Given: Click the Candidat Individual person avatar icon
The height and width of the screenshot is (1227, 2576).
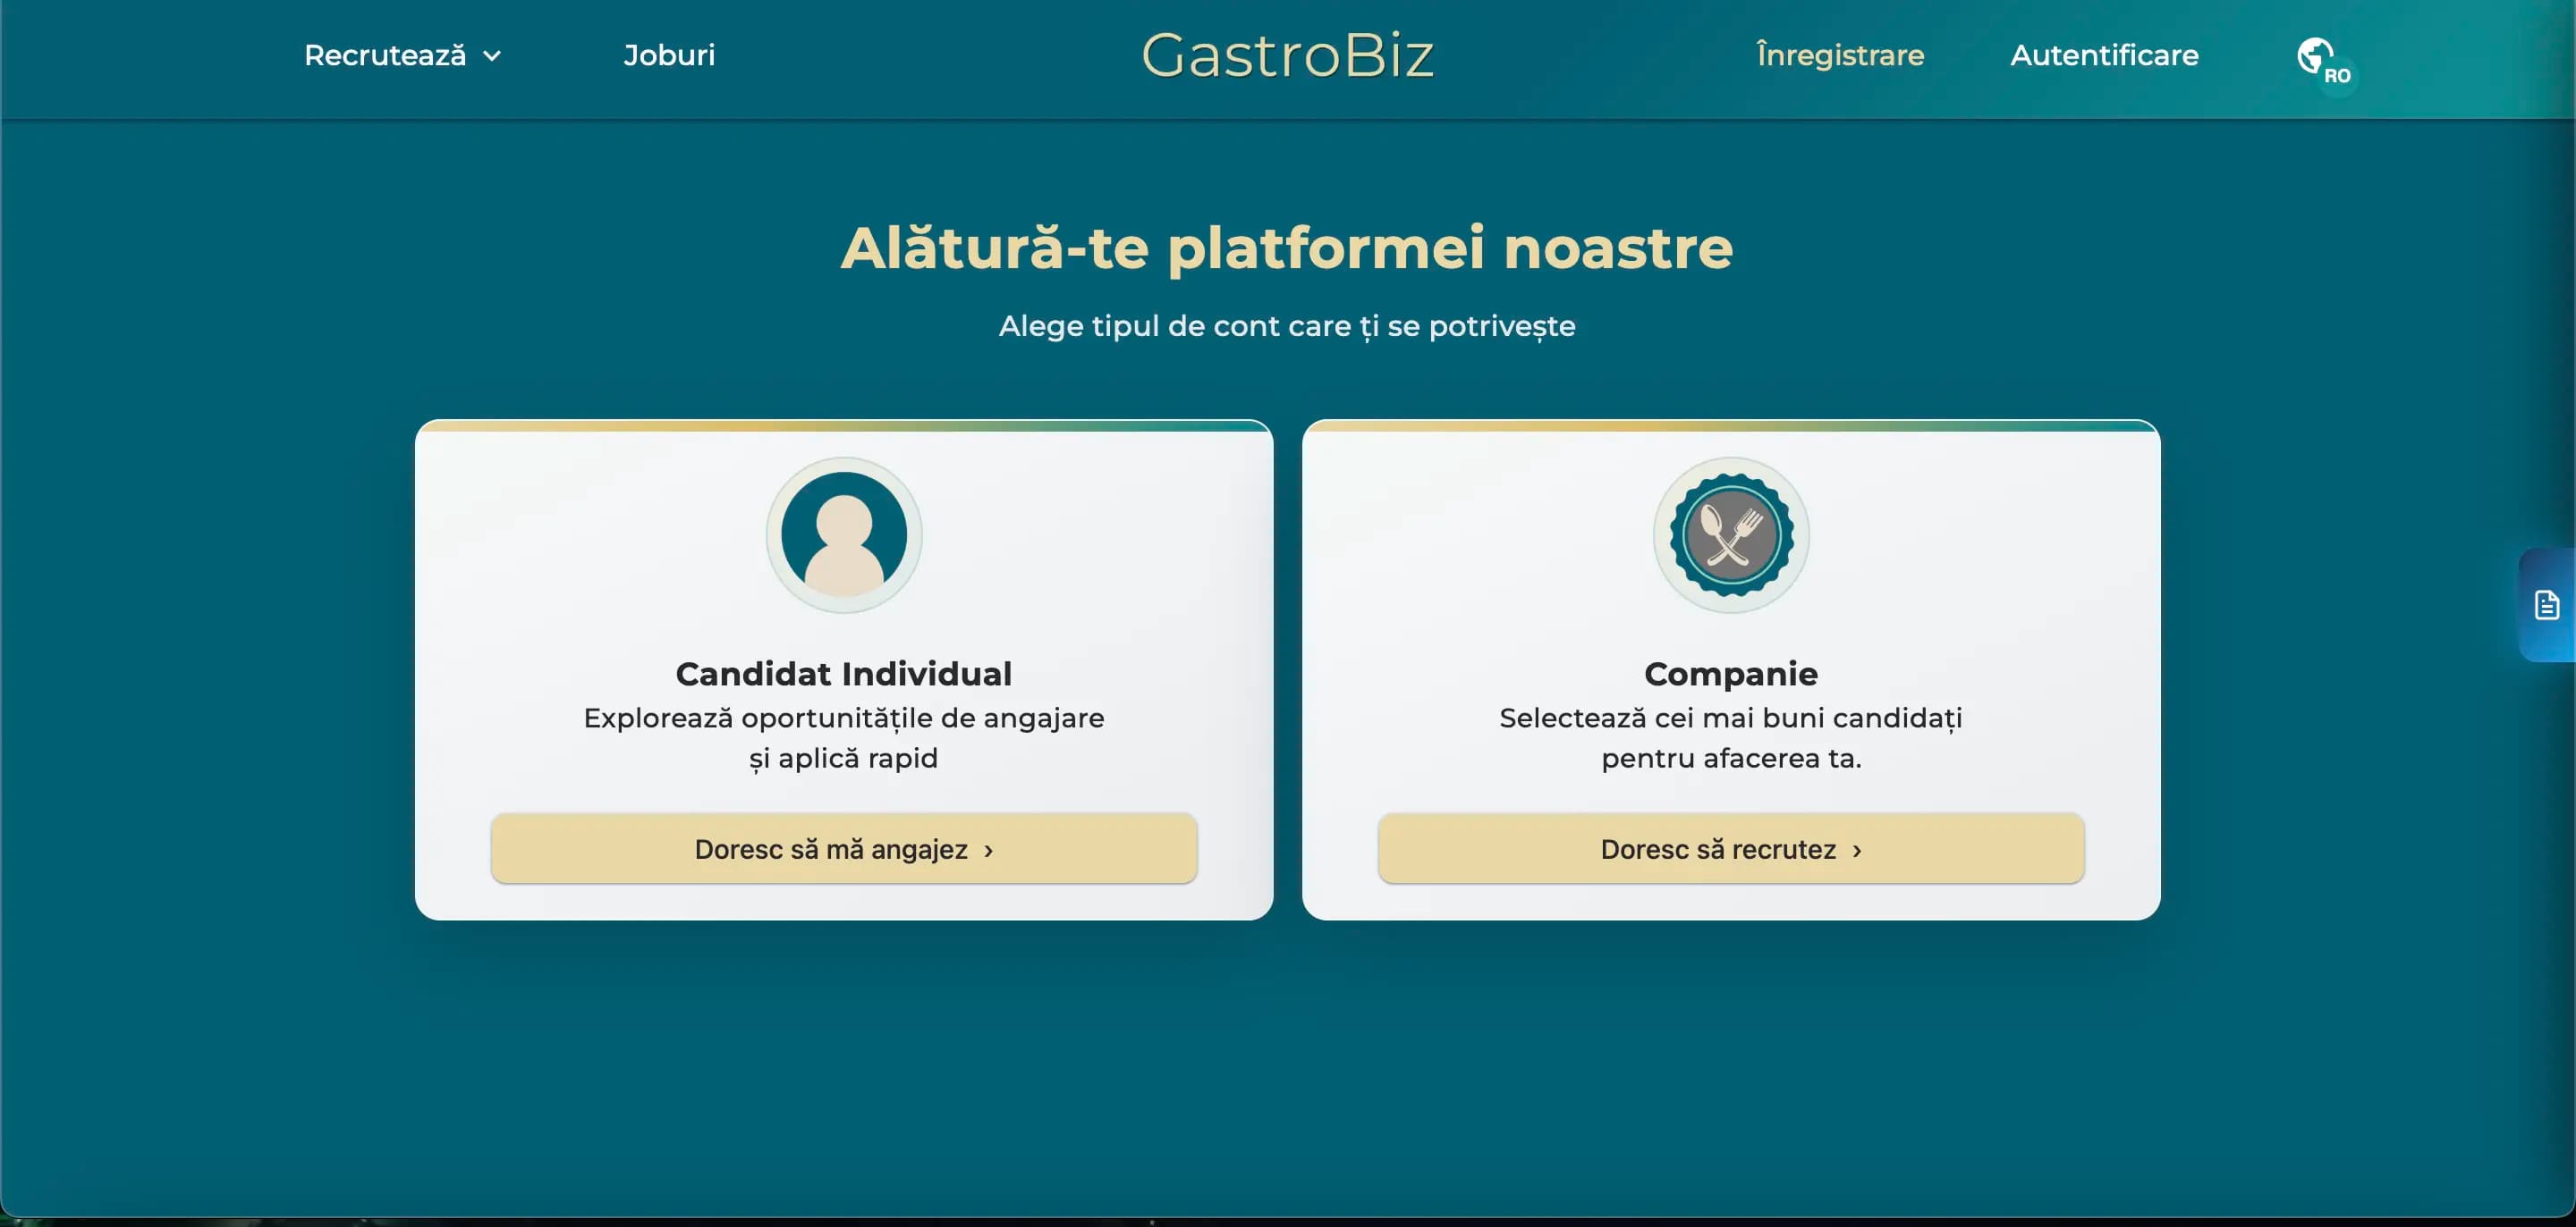Looking at the screenshot, I should 844,535.
